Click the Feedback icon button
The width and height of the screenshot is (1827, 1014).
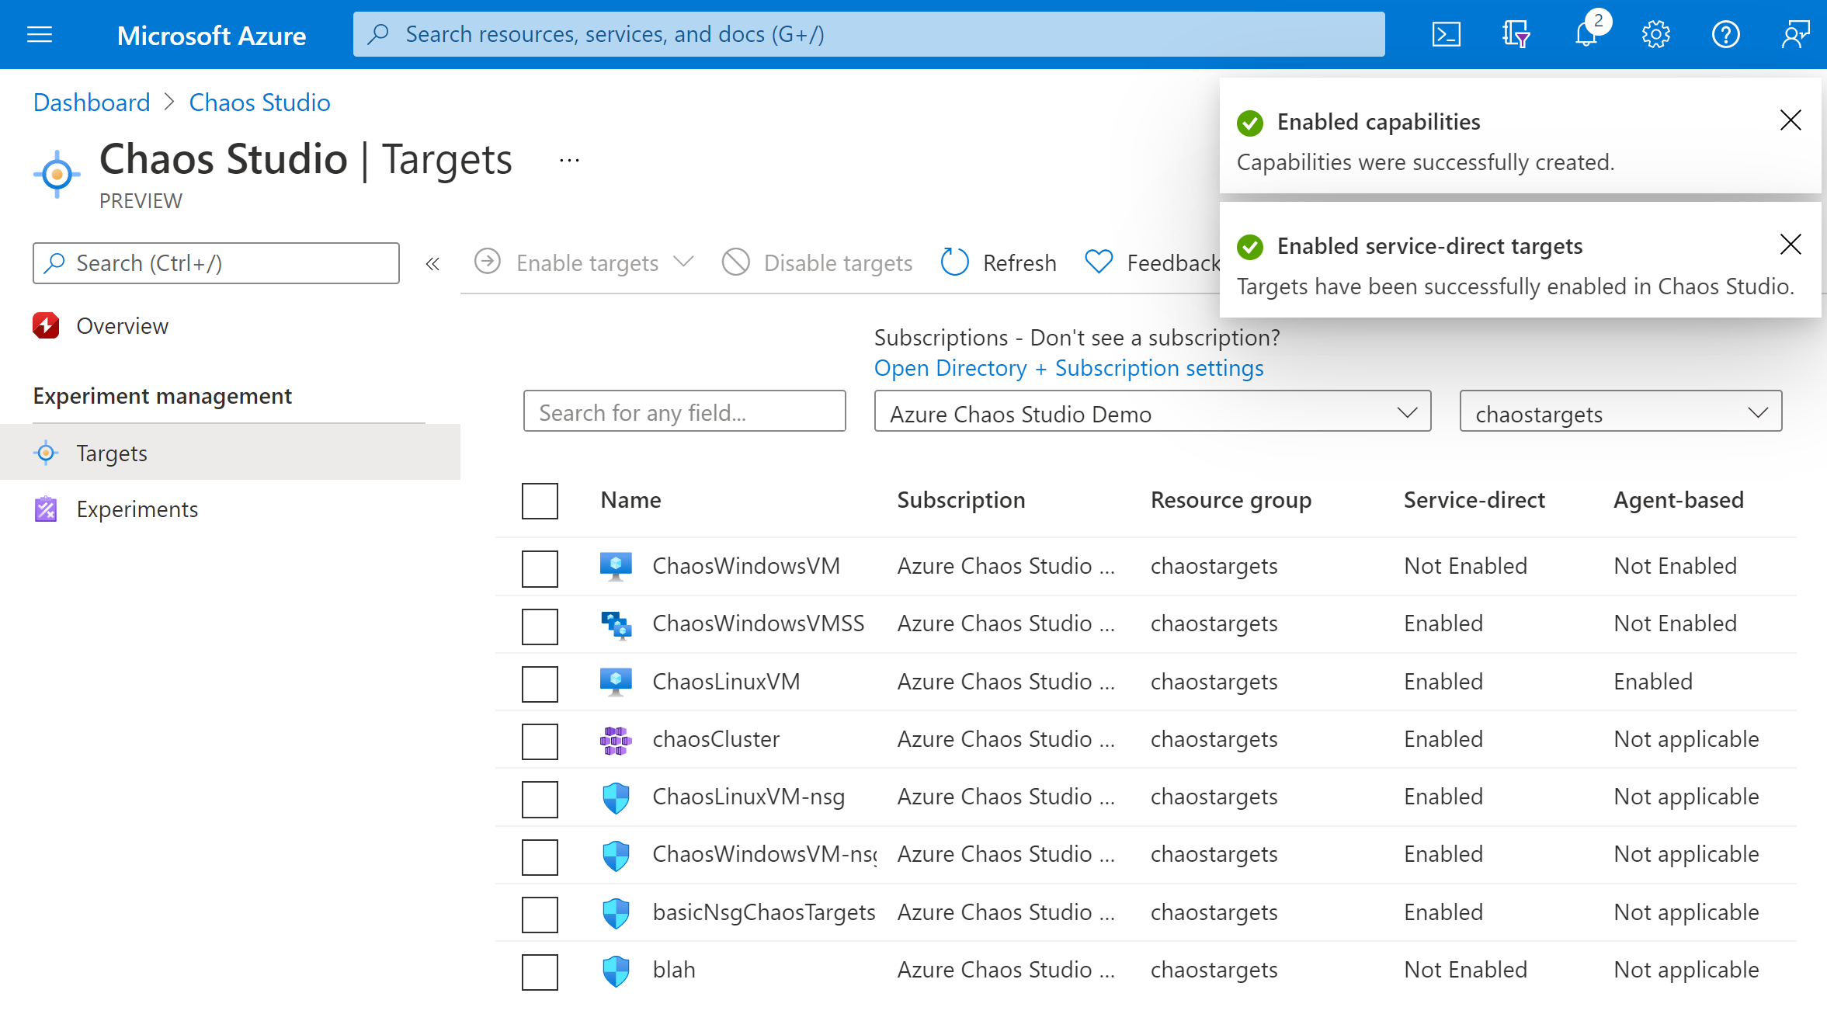tap(1096, 261)
